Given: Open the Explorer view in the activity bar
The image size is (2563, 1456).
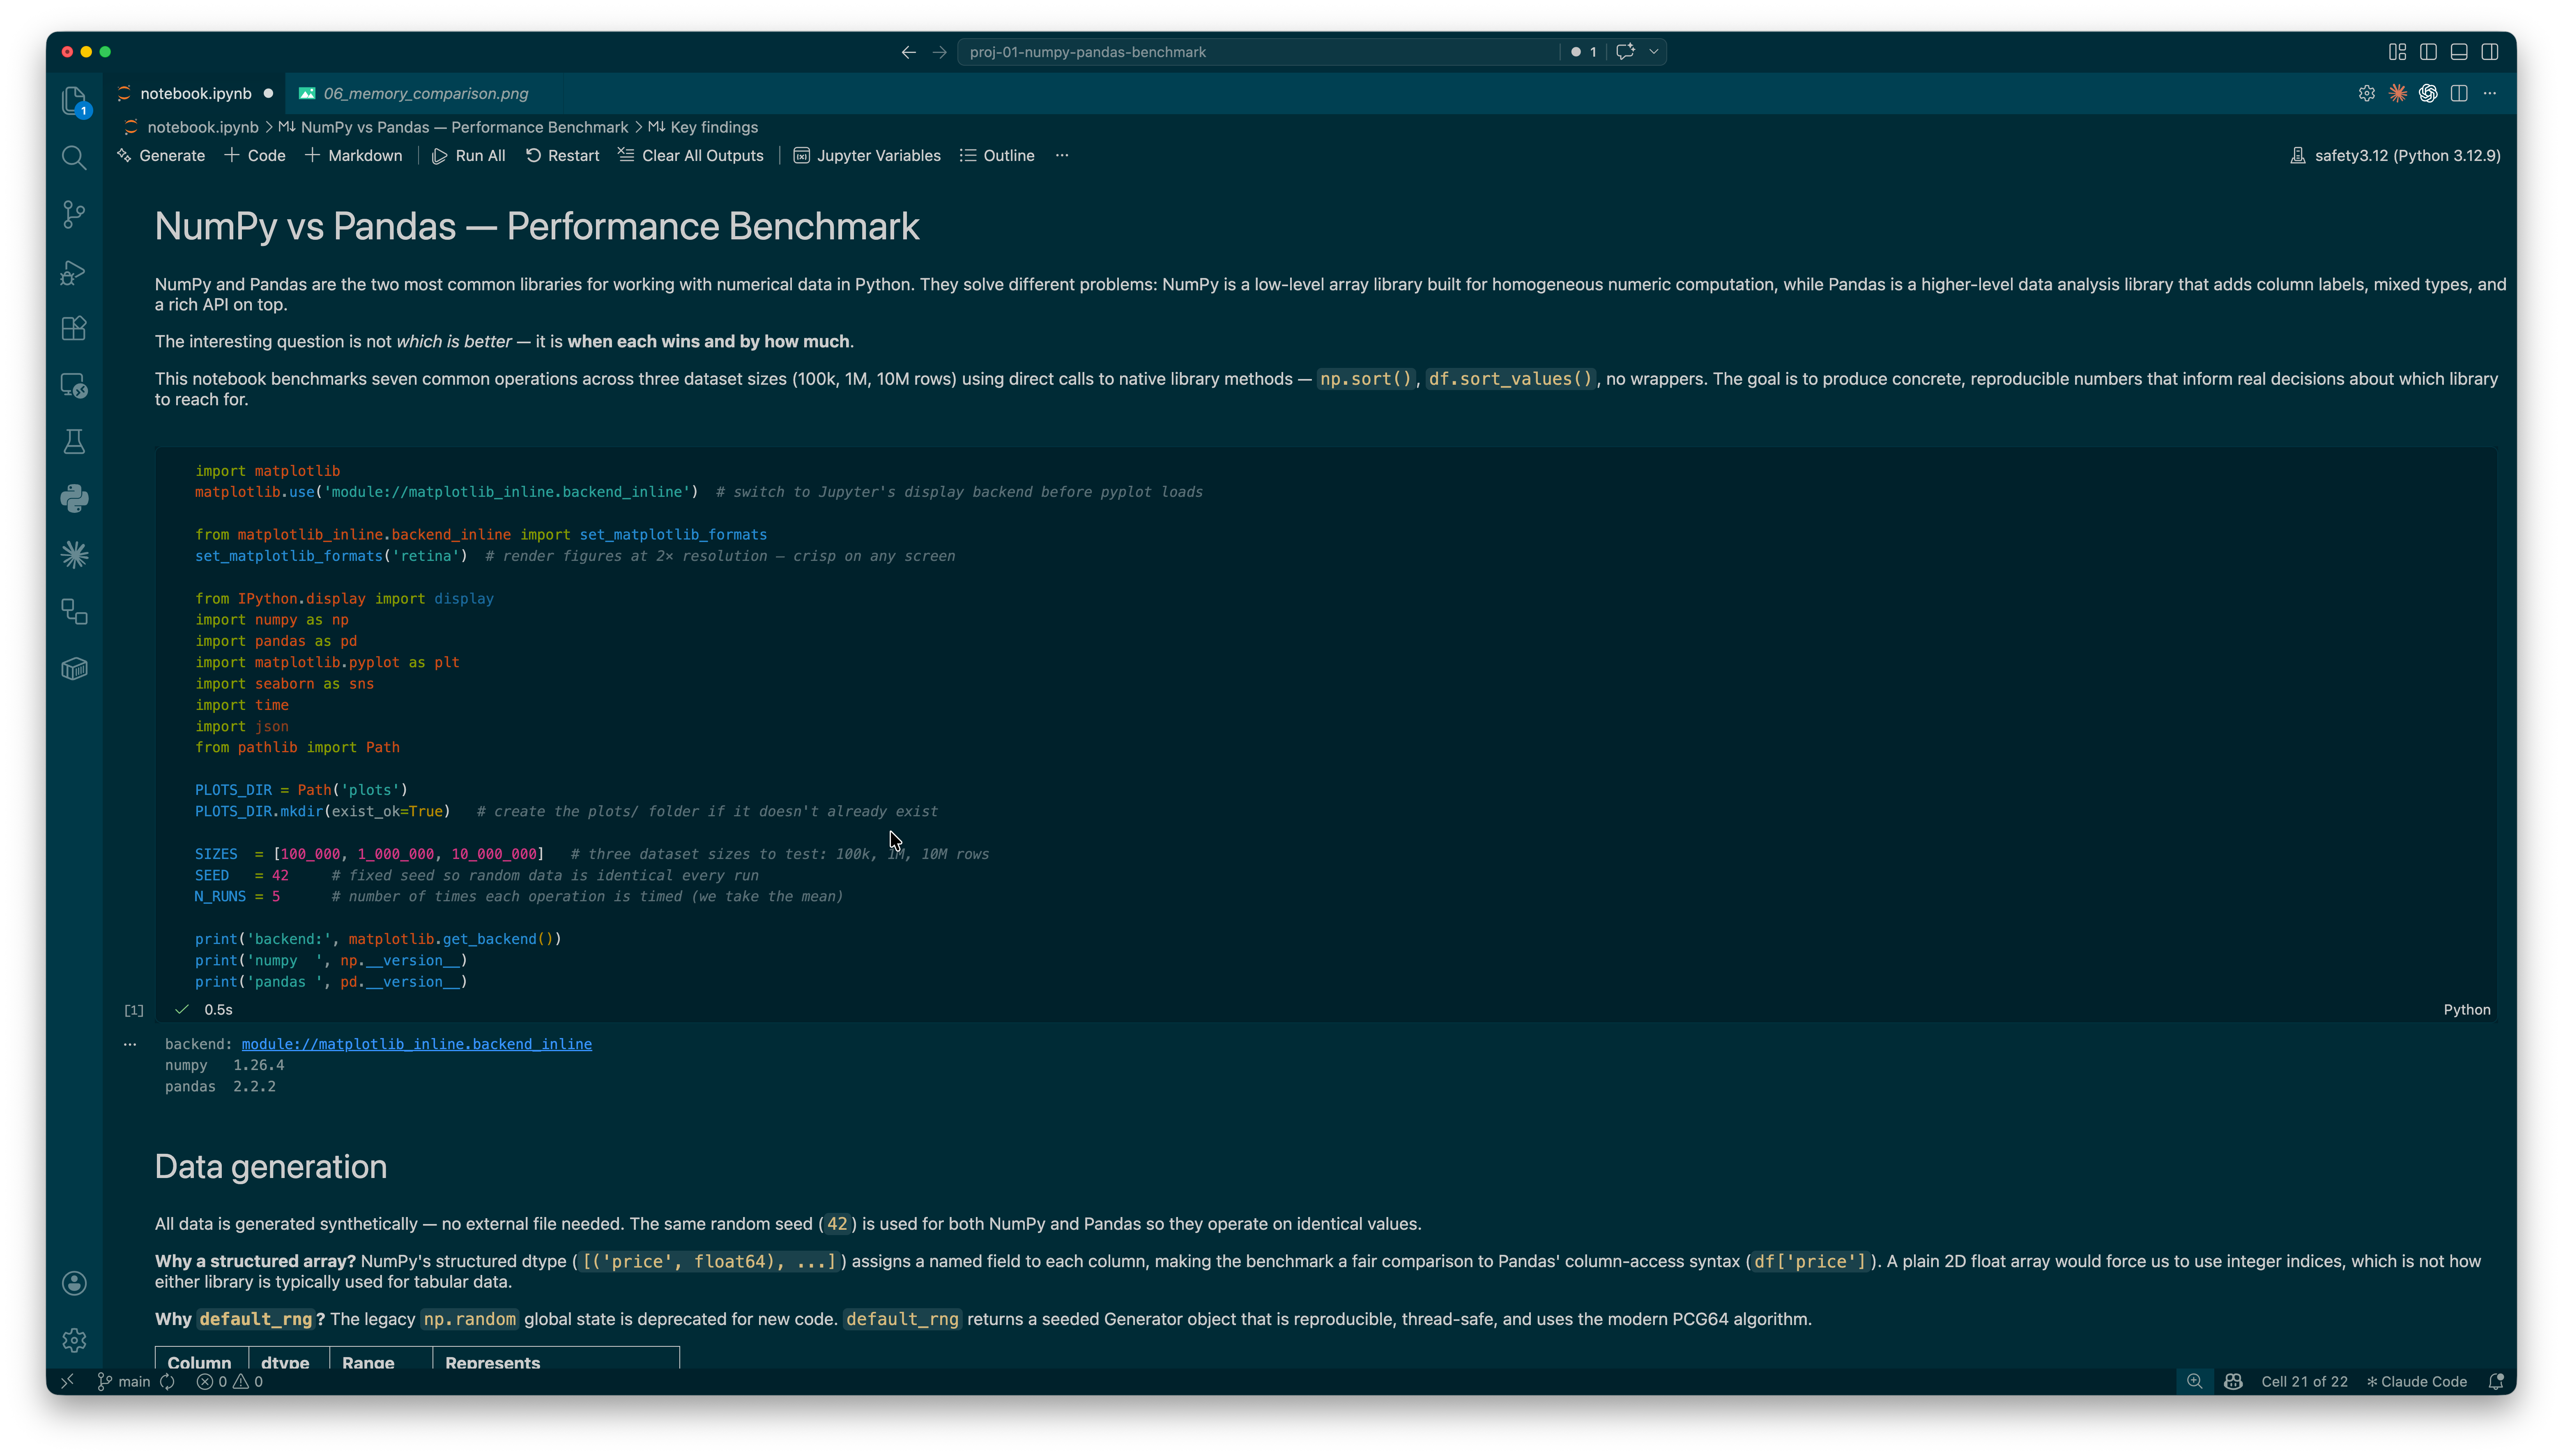Looking at the screenshot, I should click(74, 101).
